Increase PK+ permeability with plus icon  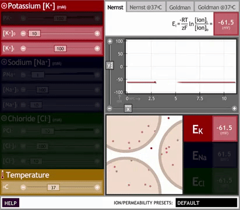click(97, 19)
